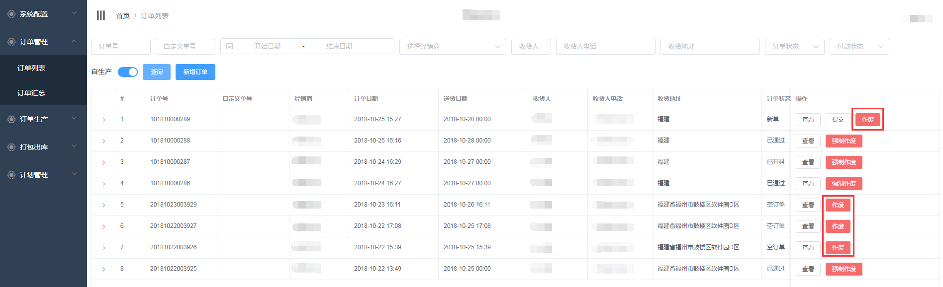Click the 计划管理 sidebar icon
The height and width of the screenshot is (287, 943).
(11, 175)
